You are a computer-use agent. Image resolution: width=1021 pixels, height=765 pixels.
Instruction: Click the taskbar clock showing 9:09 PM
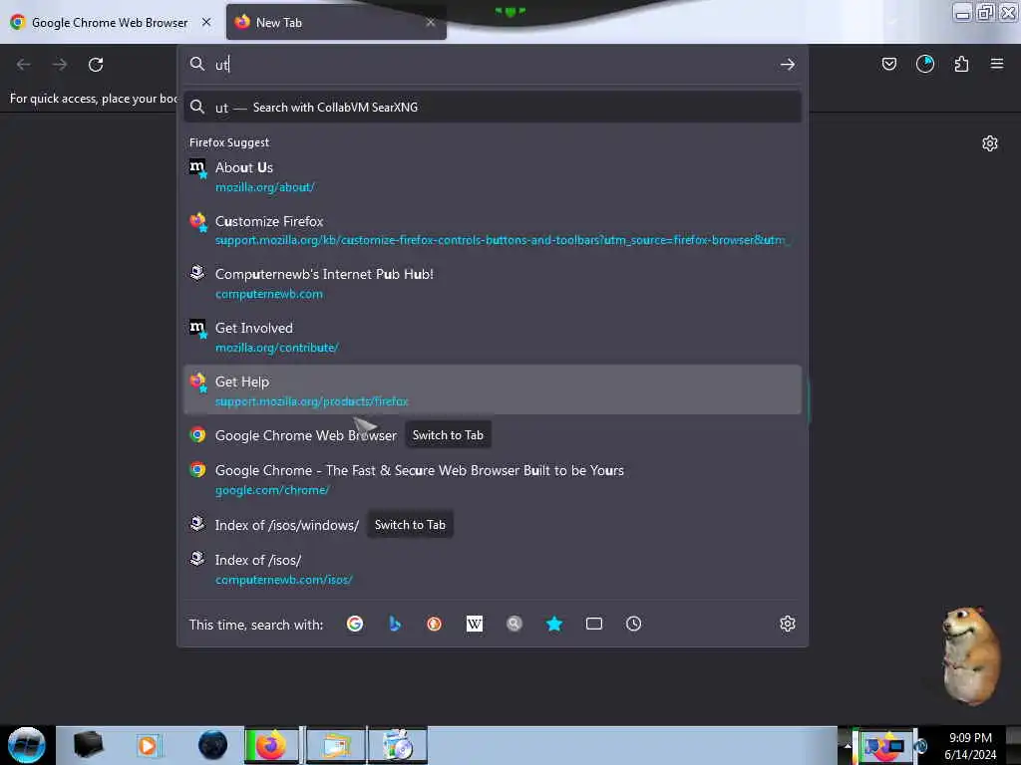970,746
